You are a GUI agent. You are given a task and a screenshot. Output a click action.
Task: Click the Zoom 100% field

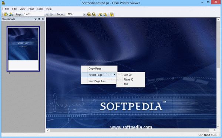[x=74, y=14]
